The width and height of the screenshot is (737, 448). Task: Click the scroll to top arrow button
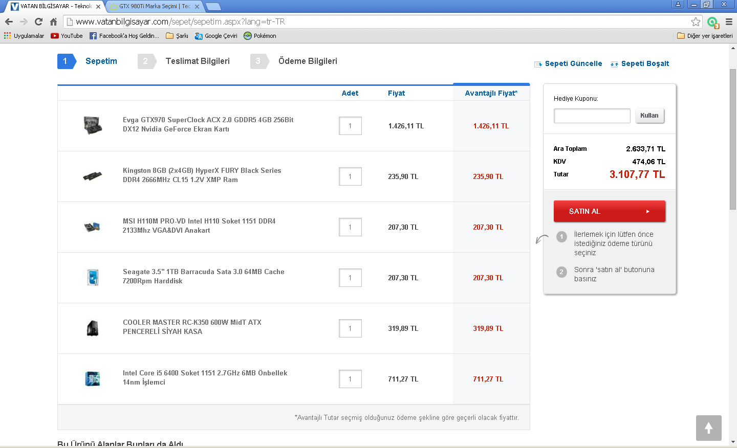click(709, 428)
